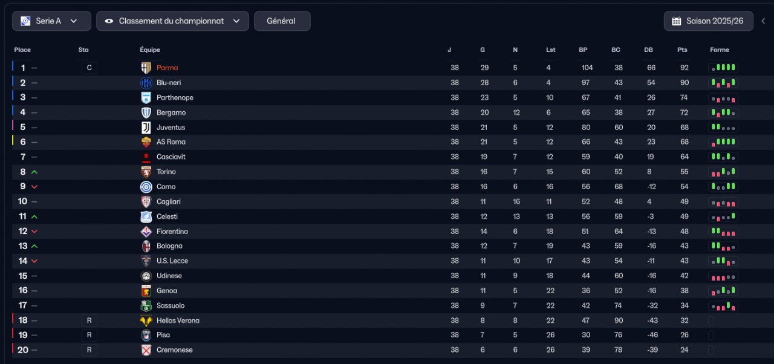This screenshot has width=774, height=364.
Task: Click the Genoa club crest icon
Action: pos(146,291)
